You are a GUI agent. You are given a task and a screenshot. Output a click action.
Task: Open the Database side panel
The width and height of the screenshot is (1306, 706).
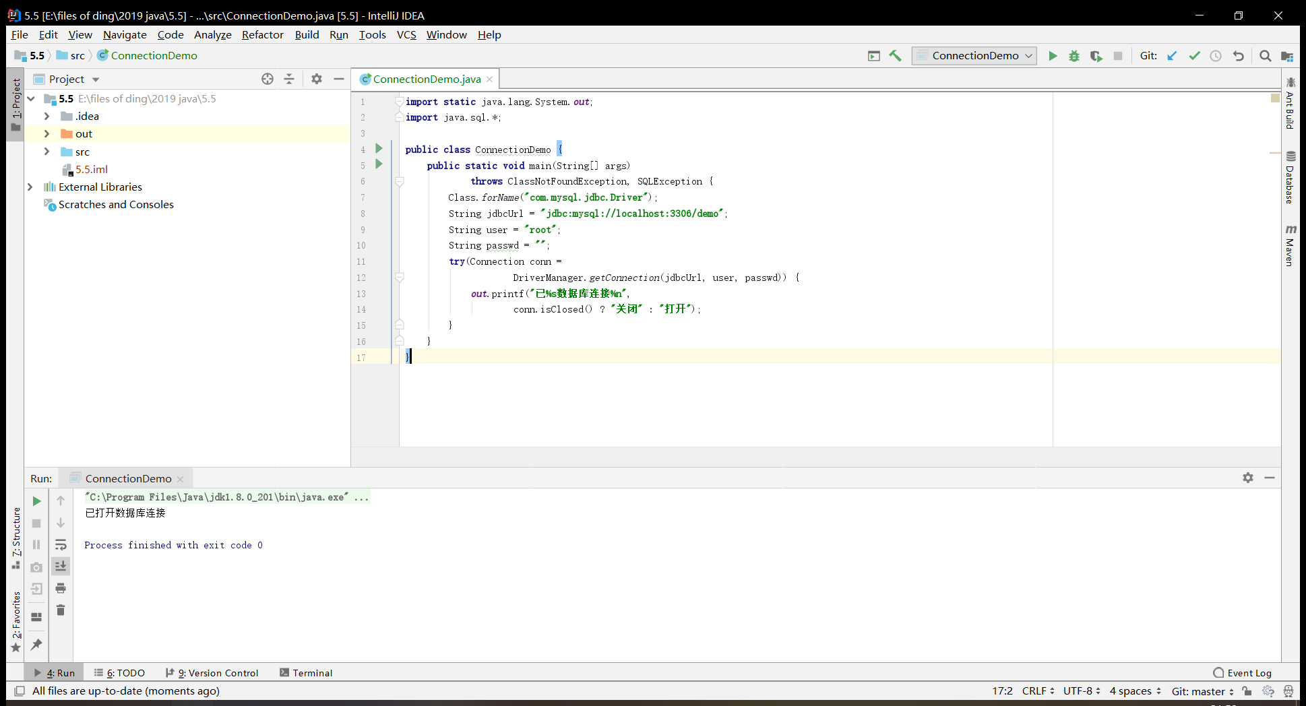tap(1290, 177)
